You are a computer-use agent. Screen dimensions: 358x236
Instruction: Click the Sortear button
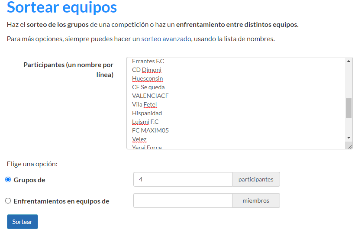click(x=23, y=222)
